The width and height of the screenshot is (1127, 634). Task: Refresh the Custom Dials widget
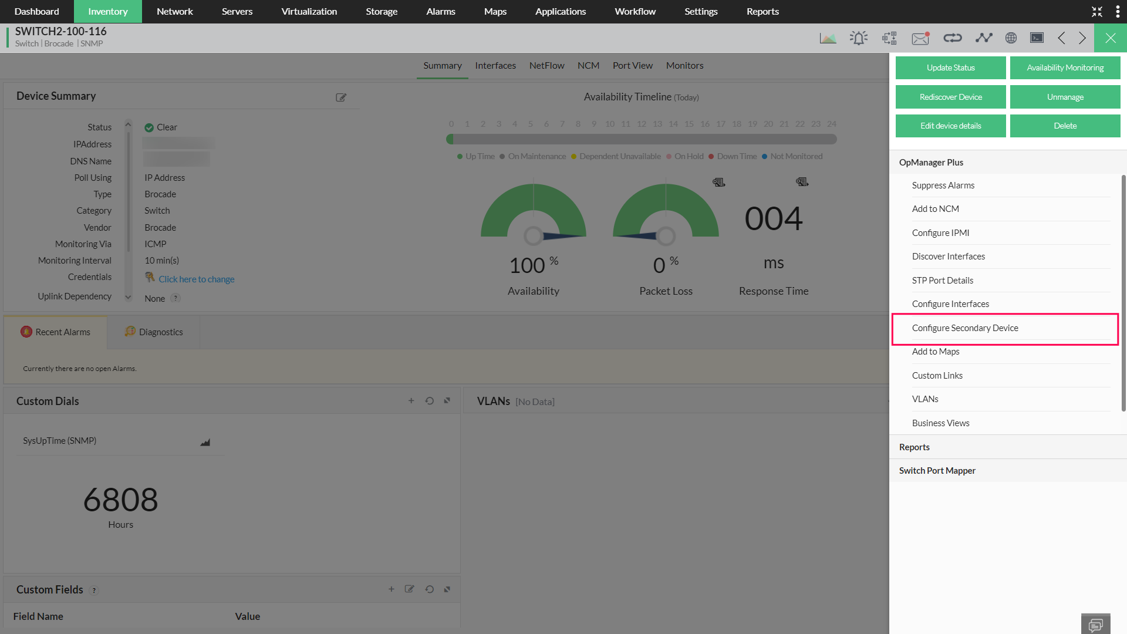click(x=430, y=401)
